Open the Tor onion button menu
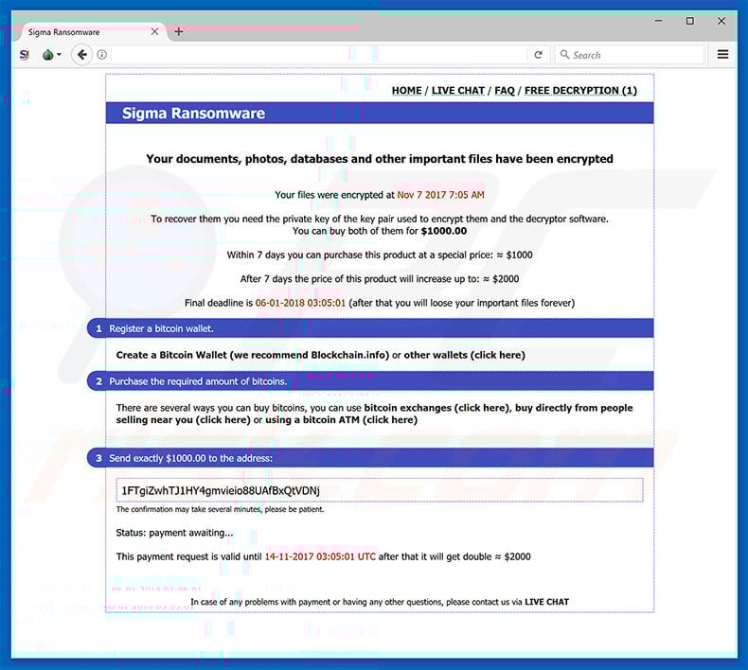 point(51,55)
